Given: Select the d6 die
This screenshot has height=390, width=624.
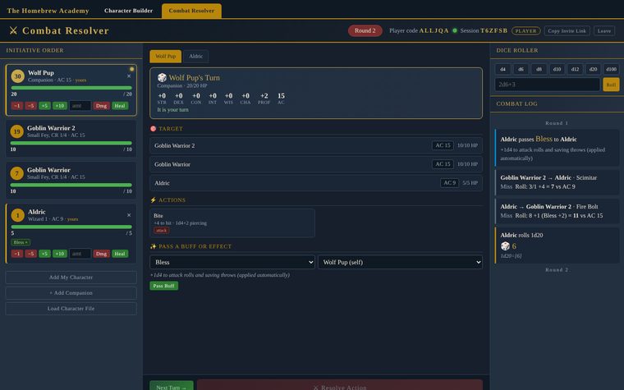Looking at the screenshot, I should pos(521,69).
